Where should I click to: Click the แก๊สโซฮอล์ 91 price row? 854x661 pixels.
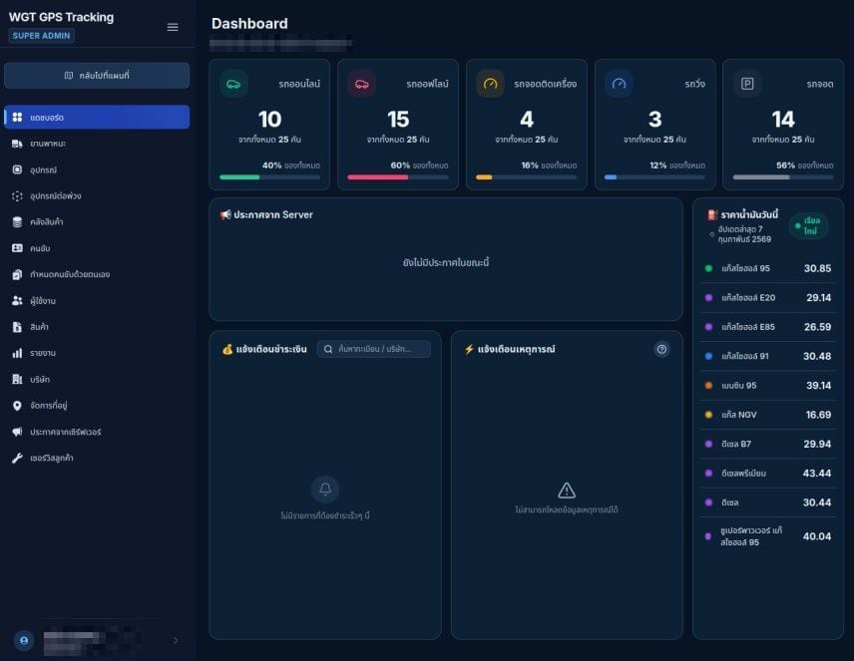(x=768, y=356)
